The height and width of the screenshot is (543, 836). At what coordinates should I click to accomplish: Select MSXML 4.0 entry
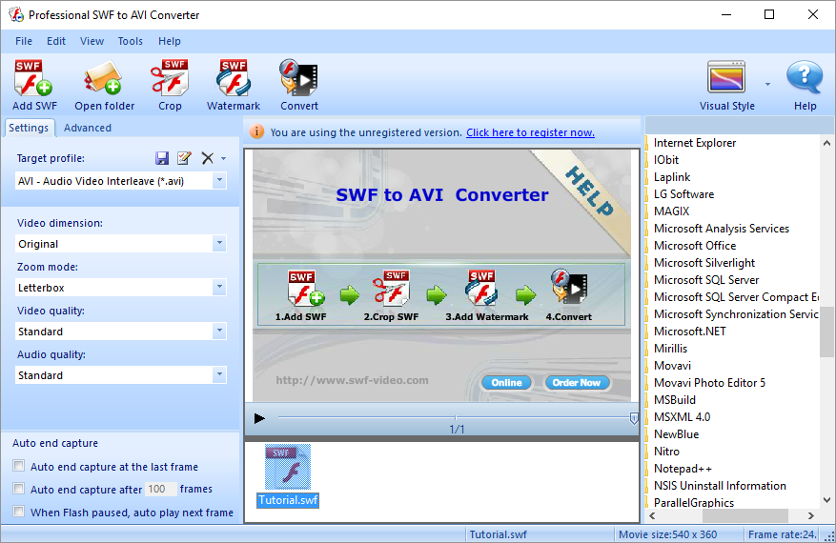coord(682,417)
